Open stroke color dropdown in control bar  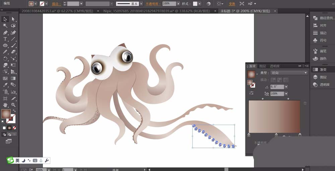point(47,4)
